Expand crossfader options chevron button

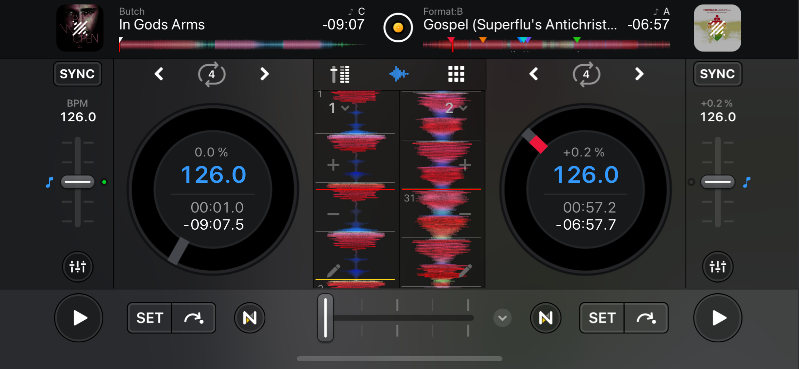click(x=502, y=318)
